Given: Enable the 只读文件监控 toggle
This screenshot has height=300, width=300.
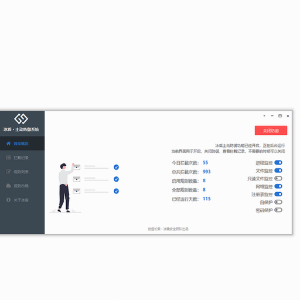Looking at the screenshot, I should 278,178.
